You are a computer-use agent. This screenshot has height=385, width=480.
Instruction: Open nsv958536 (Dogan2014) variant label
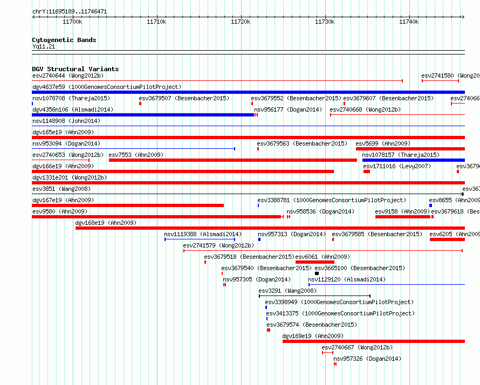pyautogui.click(x=320, y=211)
